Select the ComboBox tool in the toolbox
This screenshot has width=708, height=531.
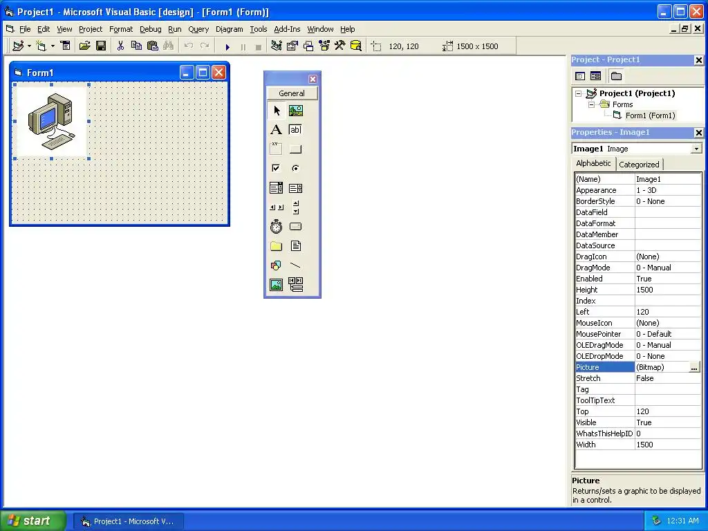[277, 188]
